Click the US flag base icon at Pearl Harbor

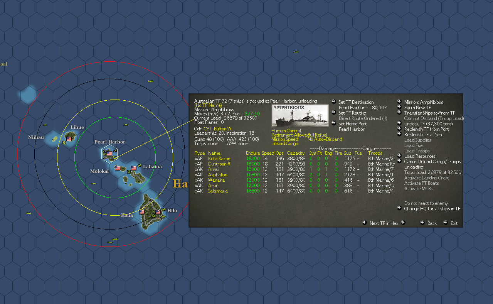tap(109, 153)
